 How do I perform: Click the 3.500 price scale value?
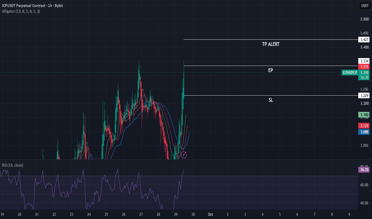pyautogui.click(x=364, y=19)
